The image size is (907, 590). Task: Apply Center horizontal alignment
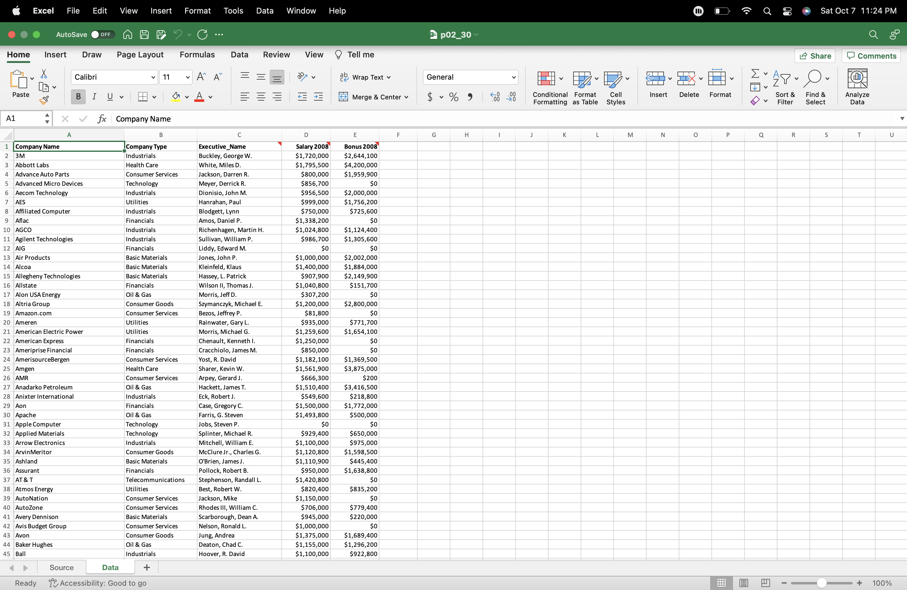tap(261, 97)
